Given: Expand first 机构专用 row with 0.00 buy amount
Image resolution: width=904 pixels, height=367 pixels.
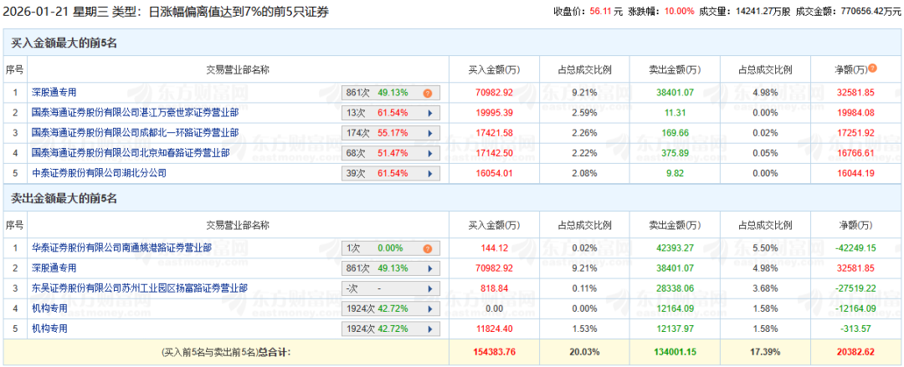Looking at the screenshot, I should coord(429,308).
